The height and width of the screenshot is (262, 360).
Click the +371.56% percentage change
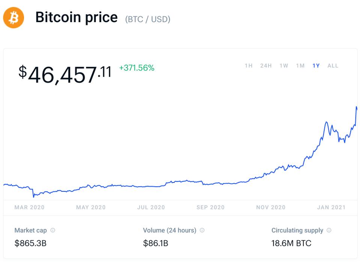click(x=137, y=68)
